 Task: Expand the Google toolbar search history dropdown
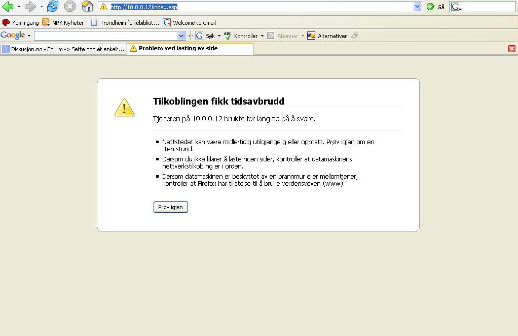[181, 36]
